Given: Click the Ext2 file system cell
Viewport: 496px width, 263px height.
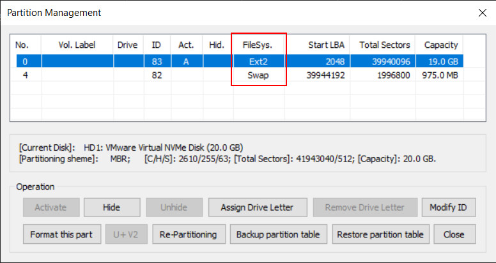Looking at the screenshot, I should pyautogui.click(x=259, y=61).
